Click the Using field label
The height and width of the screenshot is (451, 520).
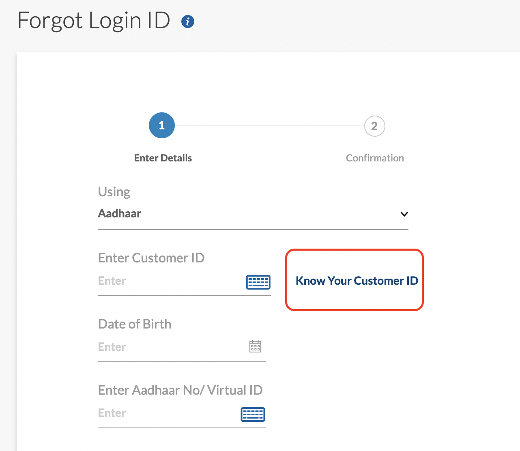(114, 192)
